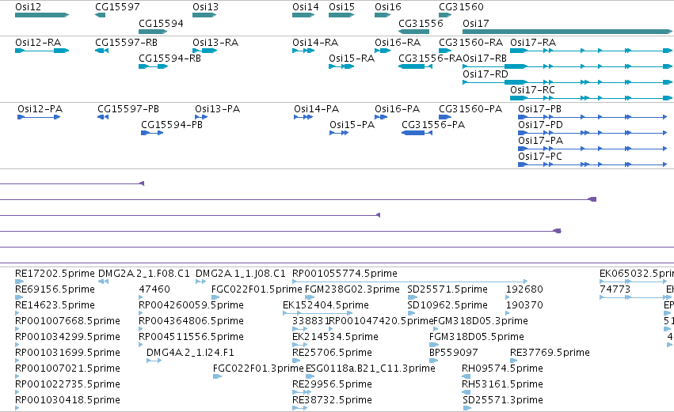This screenshot has width=674, height=412.
Task: Click the RP001007668.5prime EST label
Action: 67,321
